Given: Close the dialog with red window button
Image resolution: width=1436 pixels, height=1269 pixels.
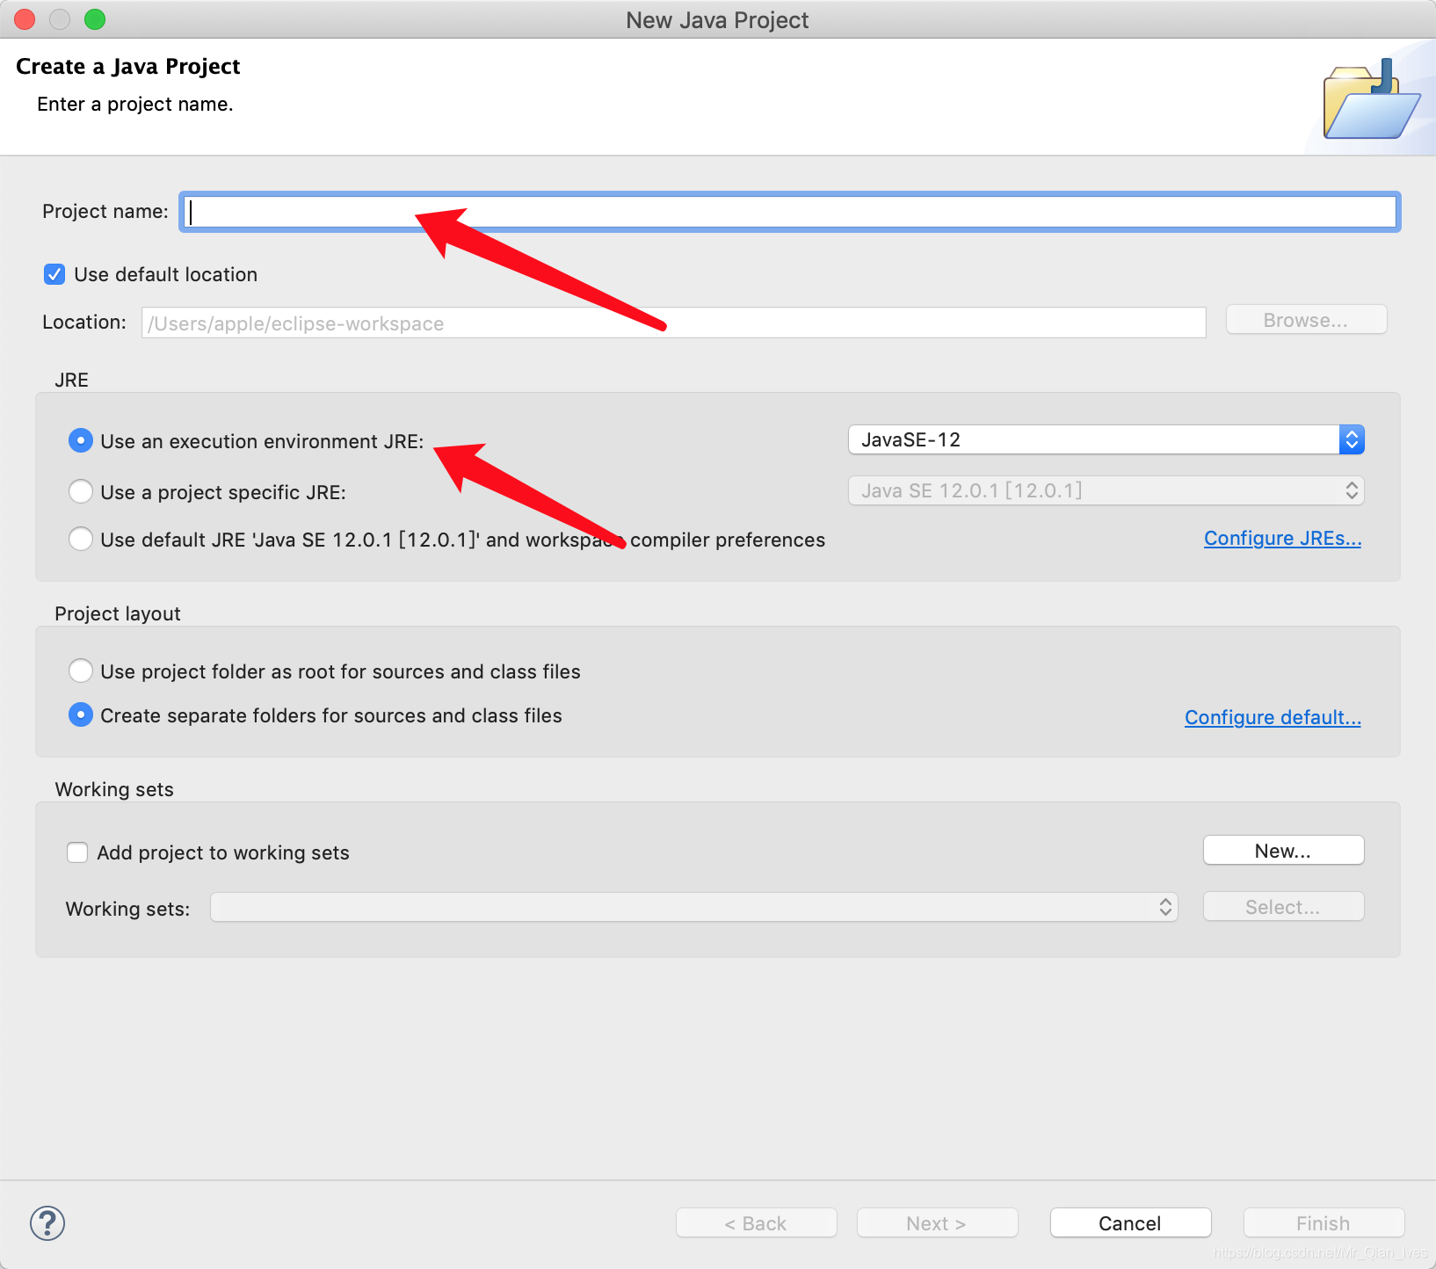Looking at the screenshot, I should click(x=25, y=19).
